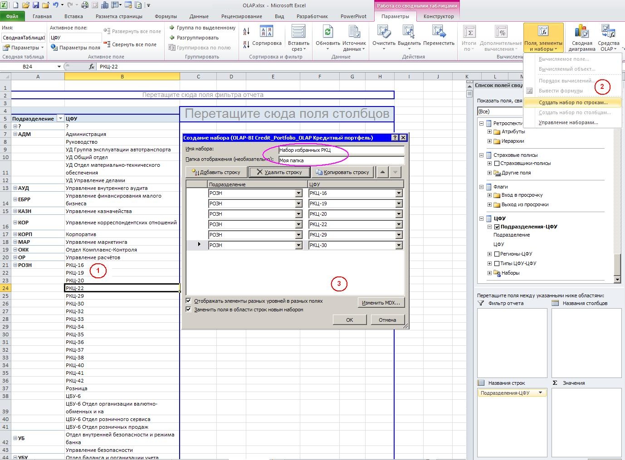Click the insert function fx icon
This screenshot has width=625, height=460.
[x=92, y=67]
